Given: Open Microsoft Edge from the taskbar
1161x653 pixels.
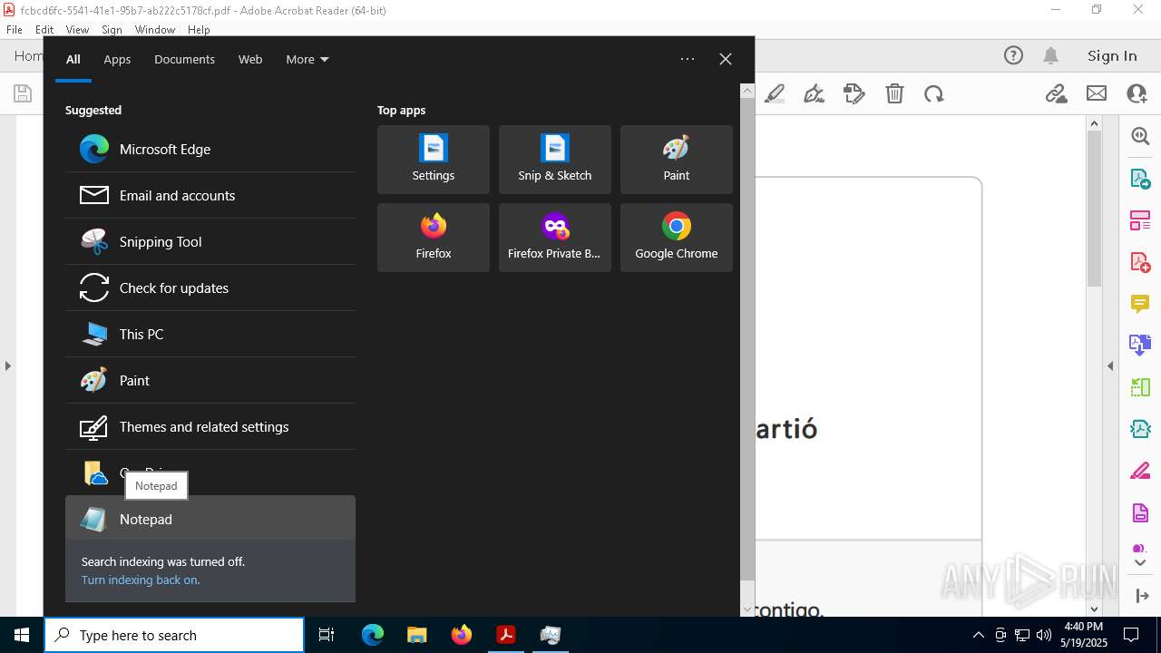Looking at the screenshot, I should pyautogui.click(x=373, y=635).
